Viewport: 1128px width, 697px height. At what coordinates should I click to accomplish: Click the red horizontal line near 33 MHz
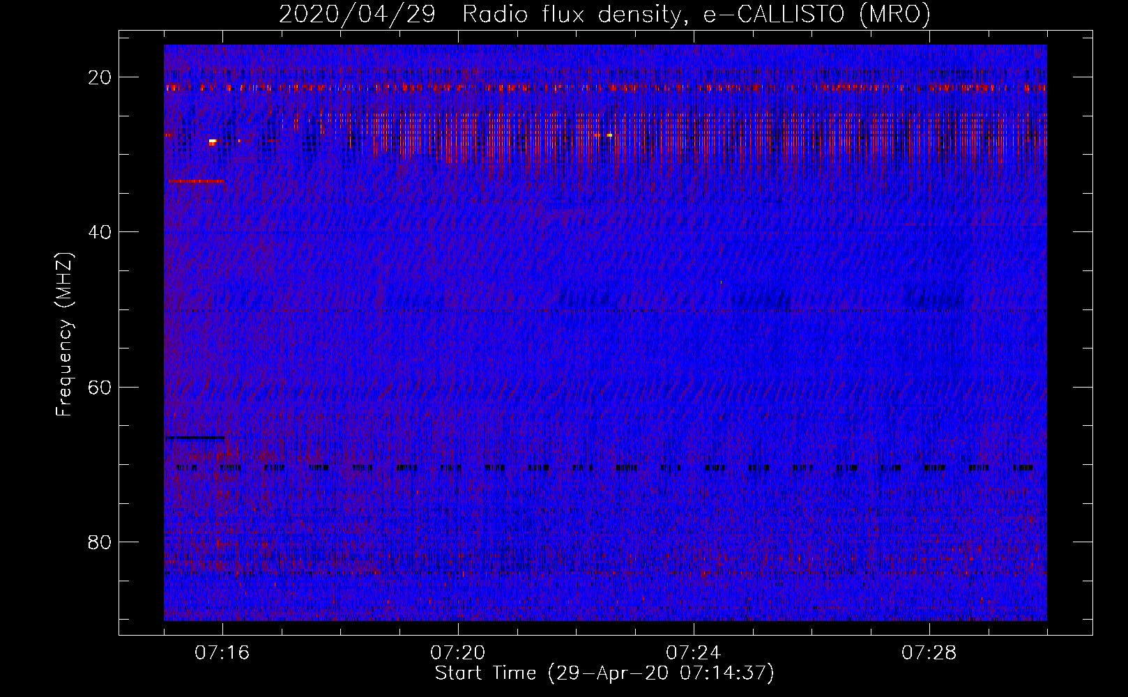pos(196,181)
